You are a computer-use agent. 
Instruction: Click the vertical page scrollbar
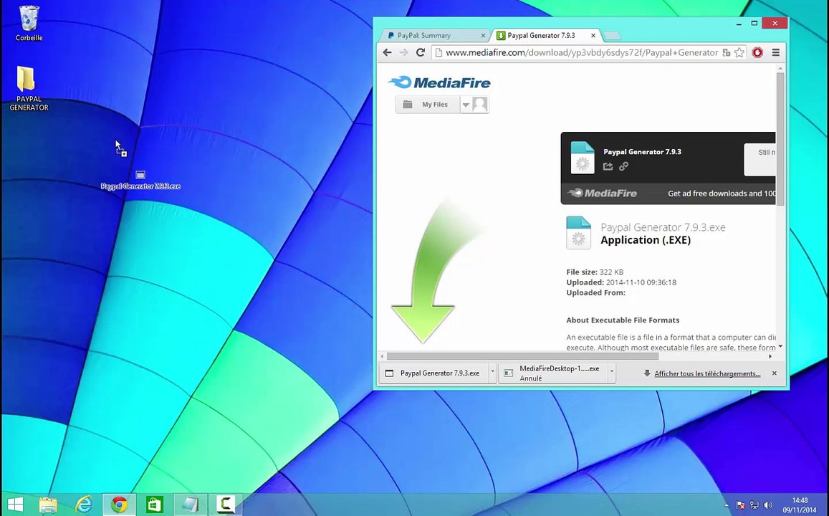780,140
